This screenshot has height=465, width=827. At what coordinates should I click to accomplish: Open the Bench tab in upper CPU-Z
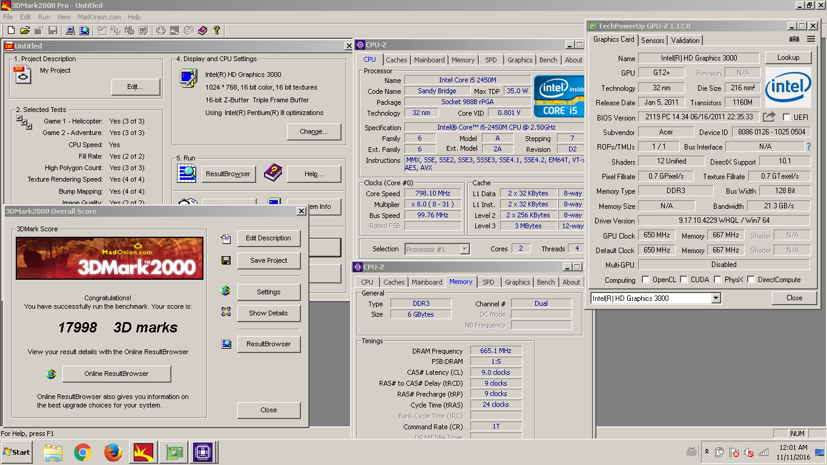(549, 60)
